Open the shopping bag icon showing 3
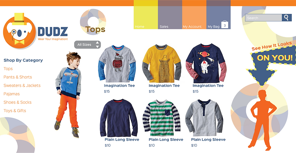 tap(225, 25)
